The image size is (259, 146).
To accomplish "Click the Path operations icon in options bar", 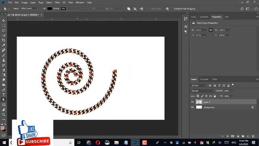I will (129, 9).
